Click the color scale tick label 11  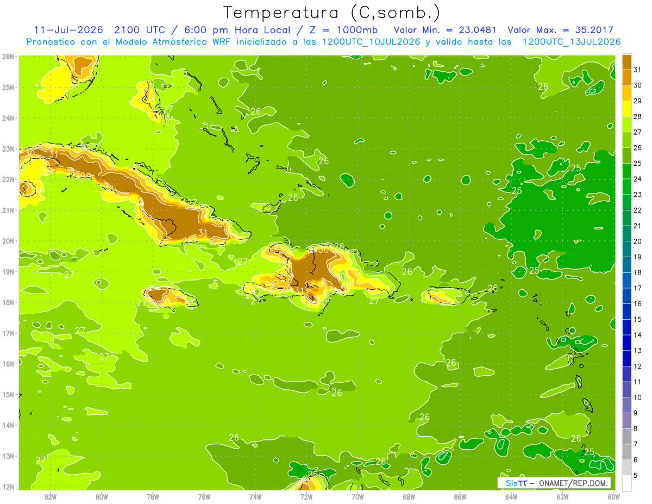(x=637, y=382)
